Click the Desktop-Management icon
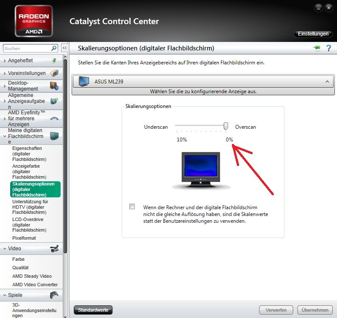337x318 pixels. point(54,86)
